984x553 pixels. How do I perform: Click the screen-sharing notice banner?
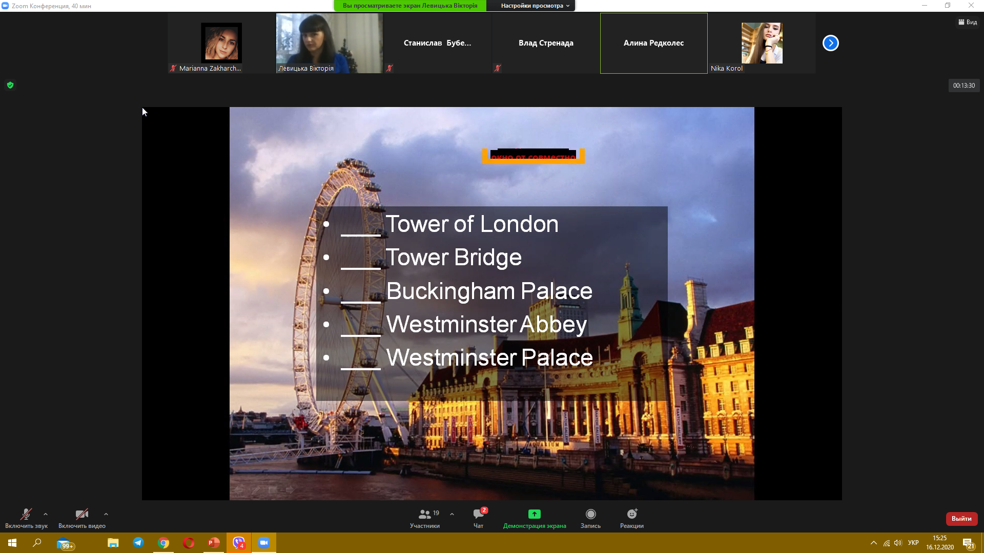pos(409,6)
